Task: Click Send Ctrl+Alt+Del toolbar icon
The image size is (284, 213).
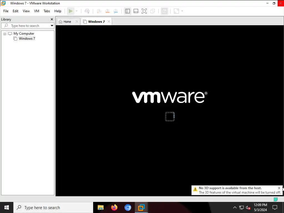Action: (x=87, y=11)
